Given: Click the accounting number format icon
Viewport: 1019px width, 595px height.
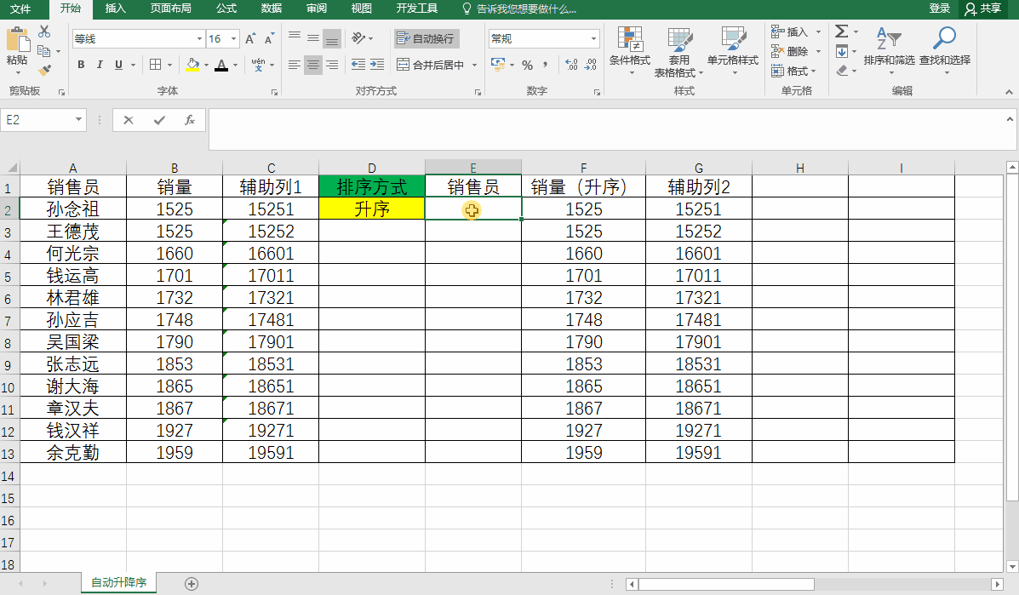Looking at the screenshot, I should pyautogui.click(x=499, y=65).
